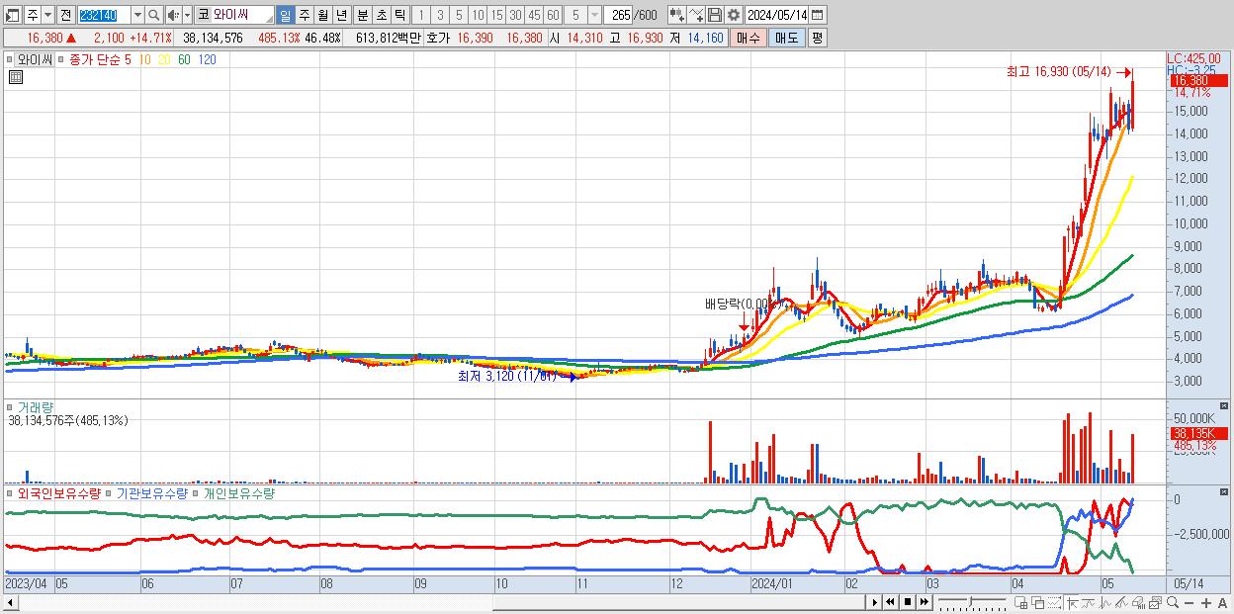Click the stop button in the bottom bar

click(x=907, y=602)
